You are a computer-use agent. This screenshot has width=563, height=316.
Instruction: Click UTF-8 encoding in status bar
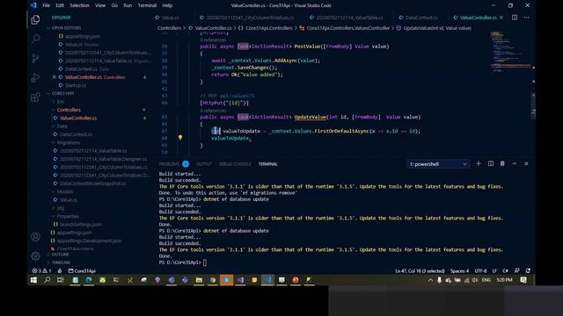tap(480, 271)
